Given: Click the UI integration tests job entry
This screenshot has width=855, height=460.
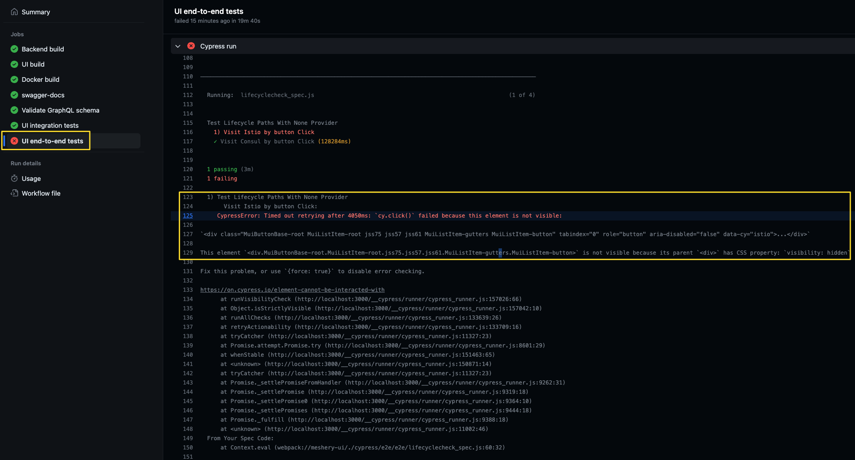Looking at the screenshot, I should point(50,125).
